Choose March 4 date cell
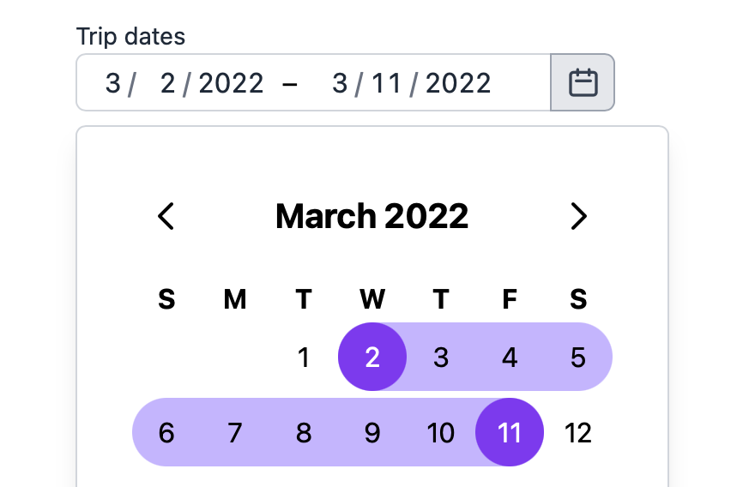Image resolution: width=755 pixels, height=487 pixels. pyautogui.click(x=510, y=357)
